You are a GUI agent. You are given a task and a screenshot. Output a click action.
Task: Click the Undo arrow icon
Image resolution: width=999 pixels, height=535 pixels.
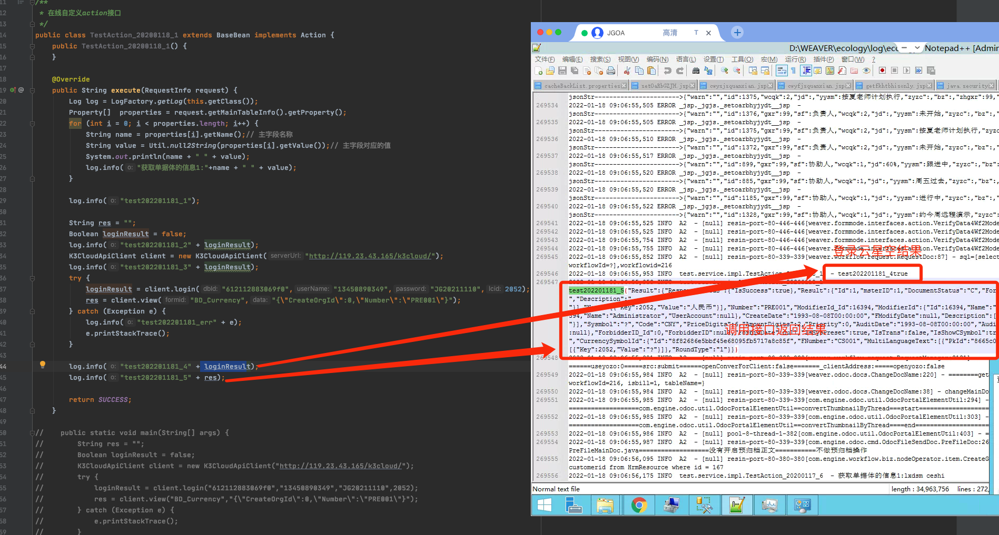point(667,70)
